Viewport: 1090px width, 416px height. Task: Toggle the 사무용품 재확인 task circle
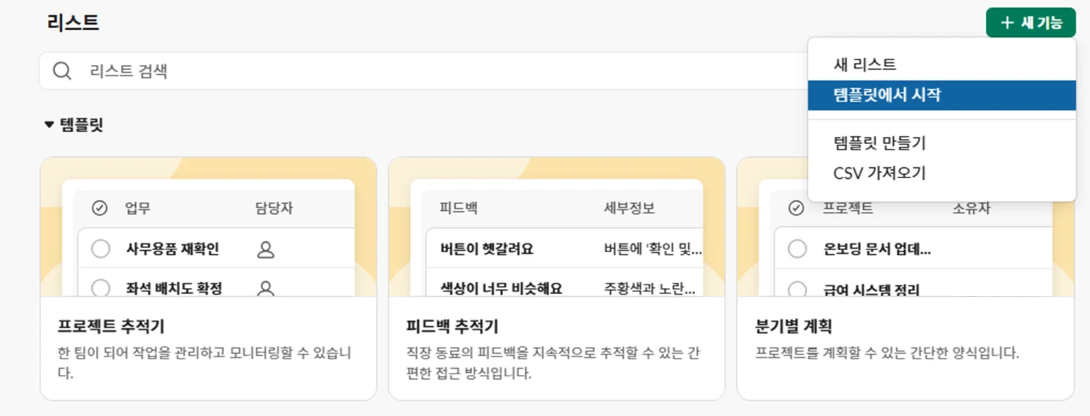101,249
